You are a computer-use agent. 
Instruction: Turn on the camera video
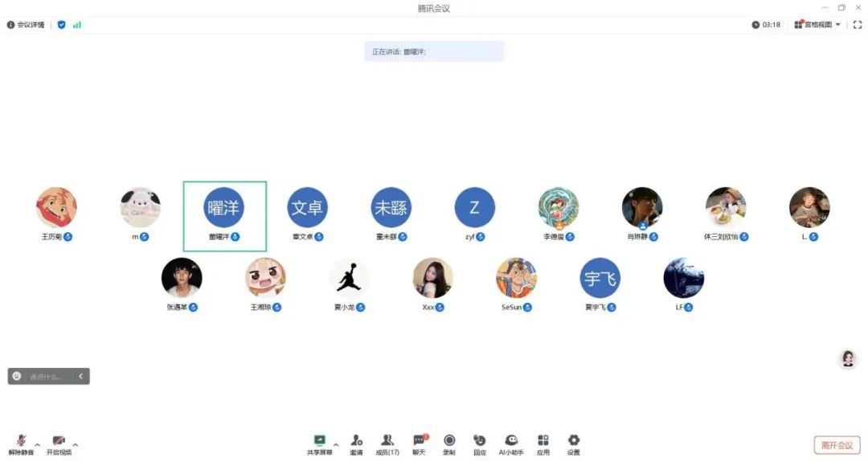[59, 444]
